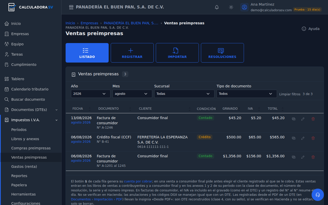Open notifications bell in top bar
The image size is (328, 205).
(217, 7)
